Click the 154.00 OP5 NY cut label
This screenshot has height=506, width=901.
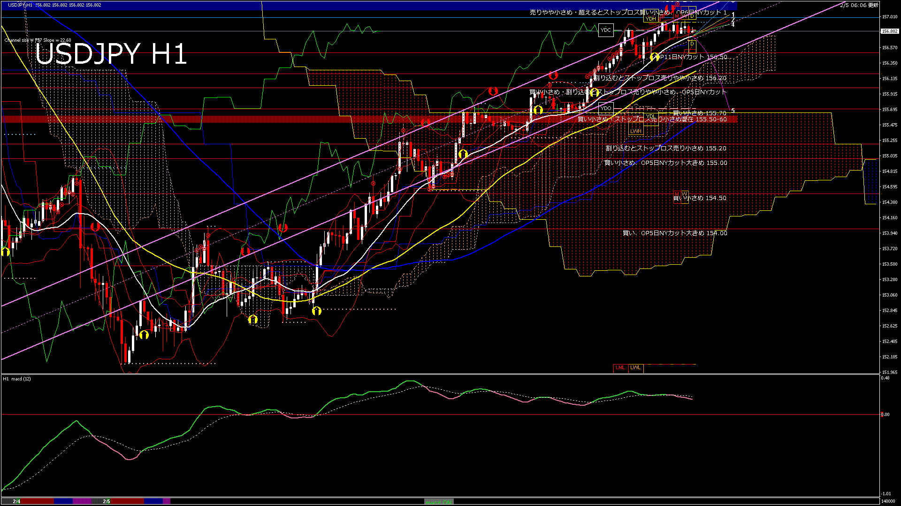pyautogui.click(x=675, y=233)
